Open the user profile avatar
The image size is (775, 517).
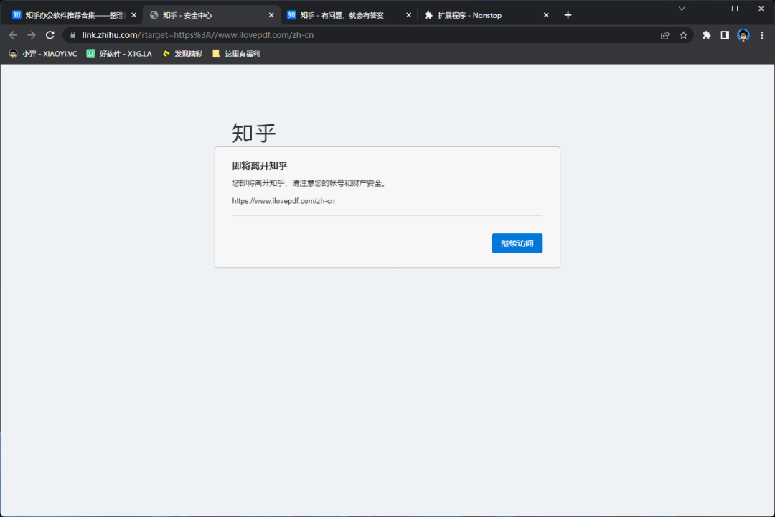743,35
